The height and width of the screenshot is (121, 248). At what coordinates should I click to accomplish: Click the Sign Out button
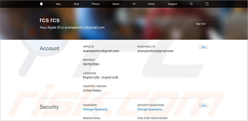point(201,24)
